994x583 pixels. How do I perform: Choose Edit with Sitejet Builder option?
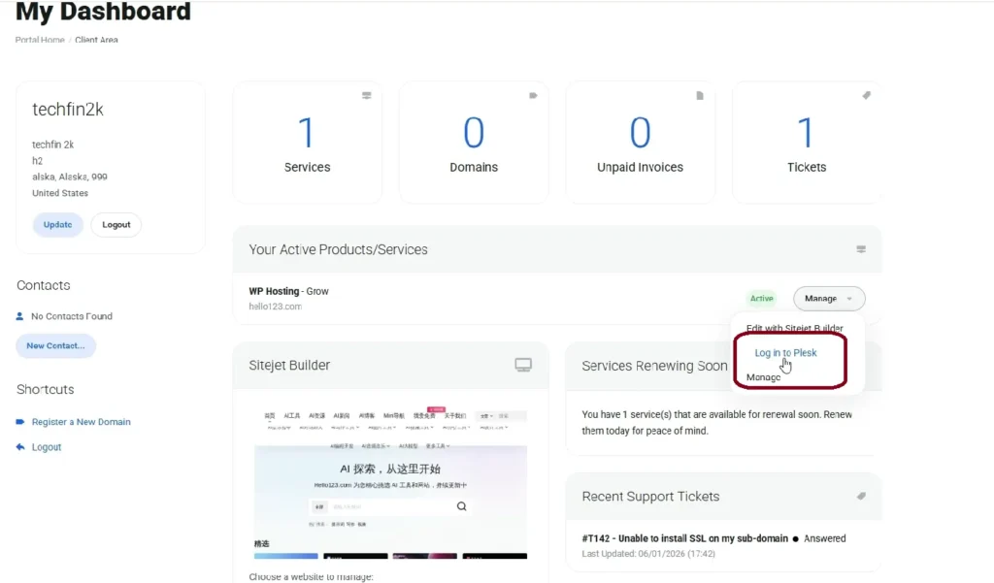(x=794, y=328)
